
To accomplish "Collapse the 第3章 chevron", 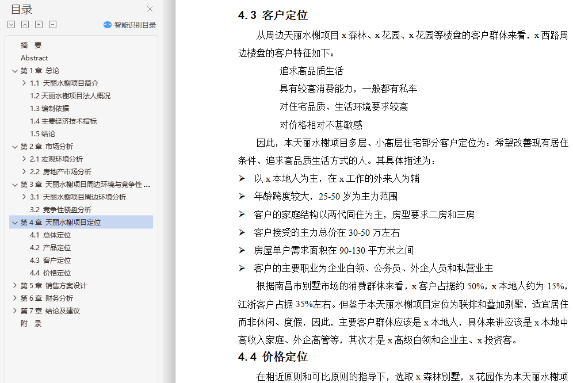I will [x=14, y=185].
